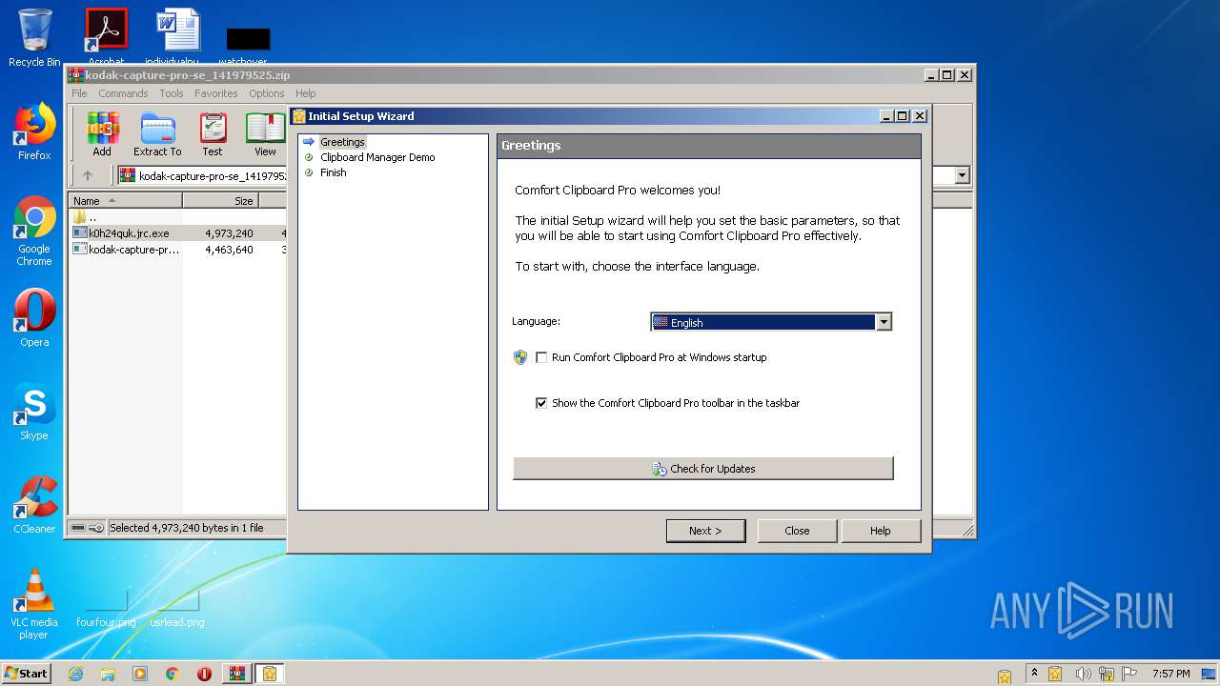Click the Add archive toolbar icon in WinRAR
Viewport: 1220px width, 686px height.
click(x=102, y=134)
